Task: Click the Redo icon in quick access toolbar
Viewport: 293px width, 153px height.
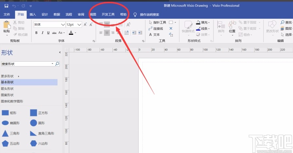Action: [x=23, y=6]
